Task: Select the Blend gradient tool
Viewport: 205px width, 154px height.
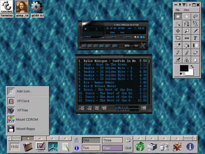Action: click(x=195, y=45)
